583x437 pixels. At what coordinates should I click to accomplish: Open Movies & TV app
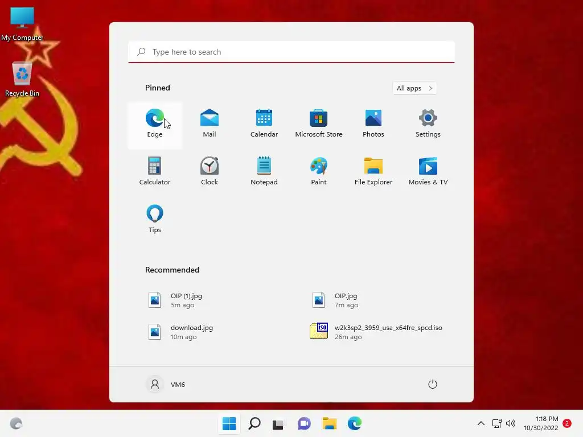pos(428,172)
